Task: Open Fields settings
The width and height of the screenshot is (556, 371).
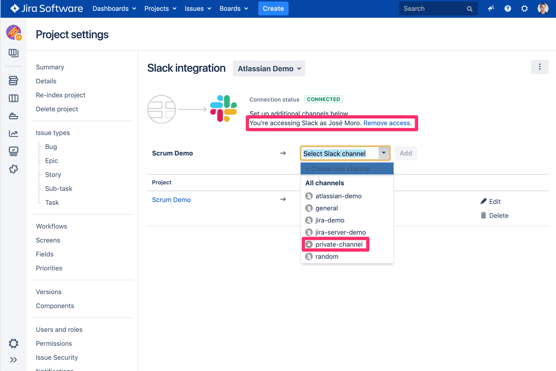Action: tap(44, 254)
